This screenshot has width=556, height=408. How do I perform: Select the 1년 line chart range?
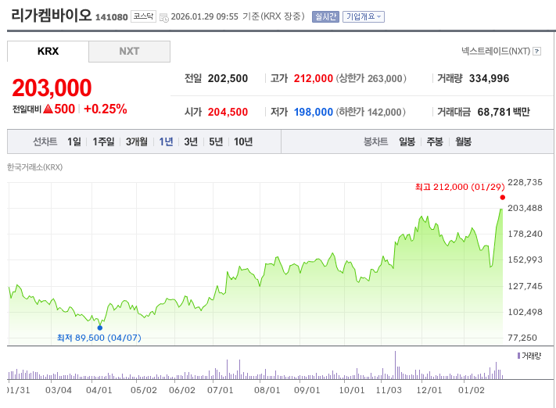[166, 141]
